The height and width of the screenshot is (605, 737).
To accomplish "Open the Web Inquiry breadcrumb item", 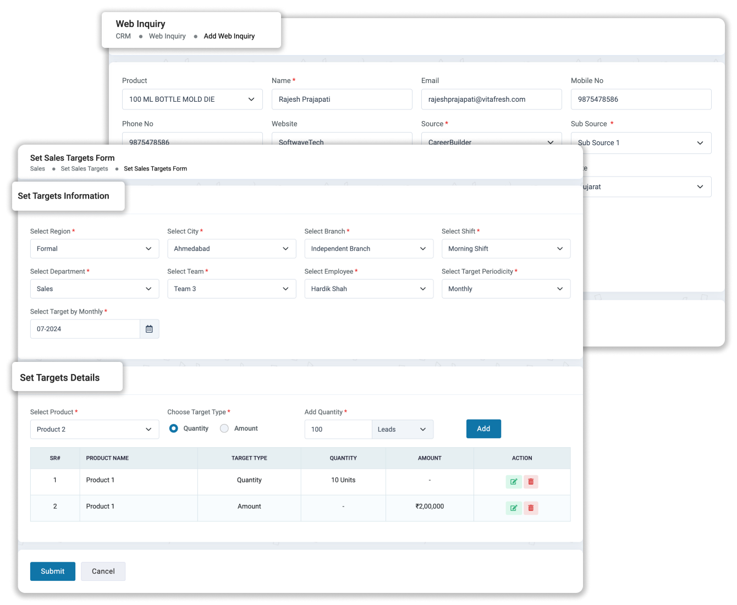I will (167, 36).
